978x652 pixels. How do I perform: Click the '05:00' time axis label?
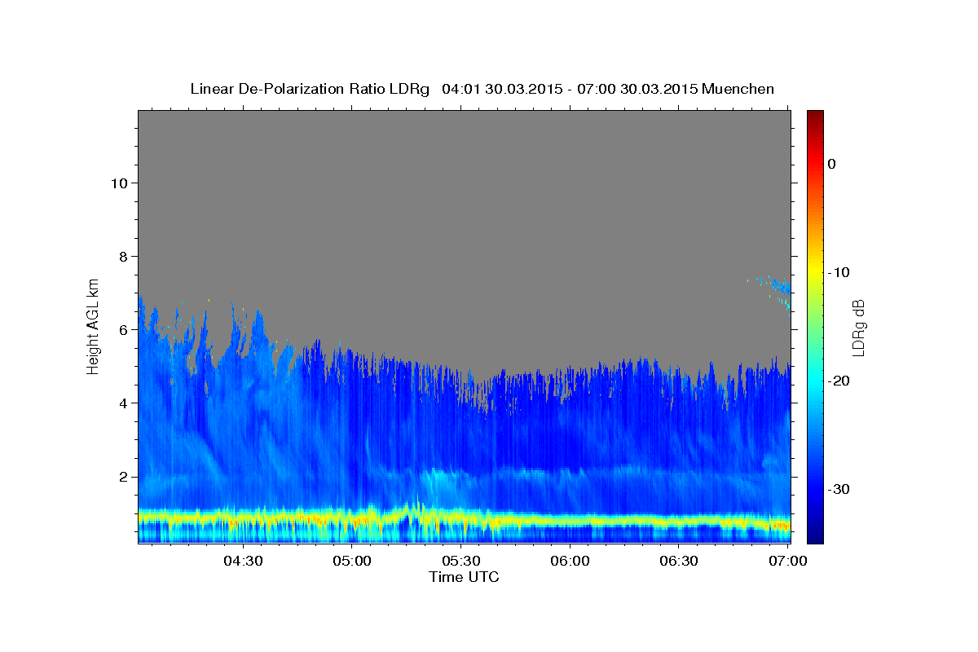coord(352,561)
